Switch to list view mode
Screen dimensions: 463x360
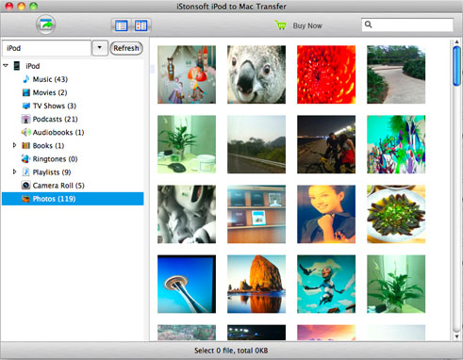[122, 25]
